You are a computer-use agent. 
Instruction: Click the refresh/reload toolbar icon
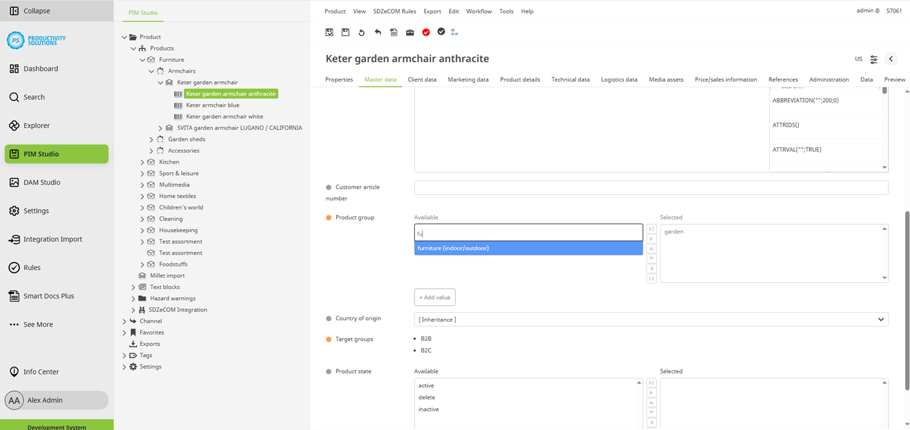click(x=361, y=32)
